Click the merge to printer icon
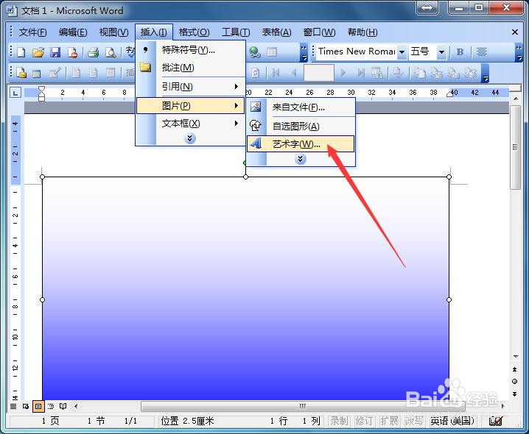Viewport: 529px width, 434px height. pyautogui.click(x=437, y=72)
